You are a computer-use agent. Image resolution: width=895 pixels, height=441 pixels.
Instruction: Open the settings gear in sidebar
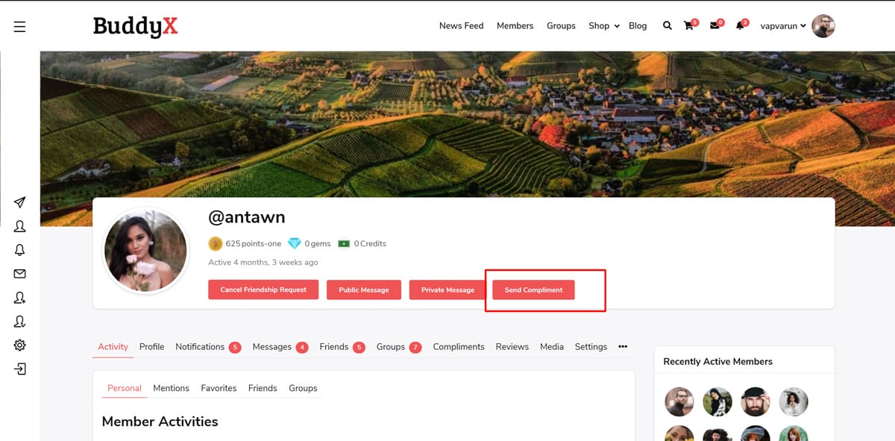click(x=20, y=345)
